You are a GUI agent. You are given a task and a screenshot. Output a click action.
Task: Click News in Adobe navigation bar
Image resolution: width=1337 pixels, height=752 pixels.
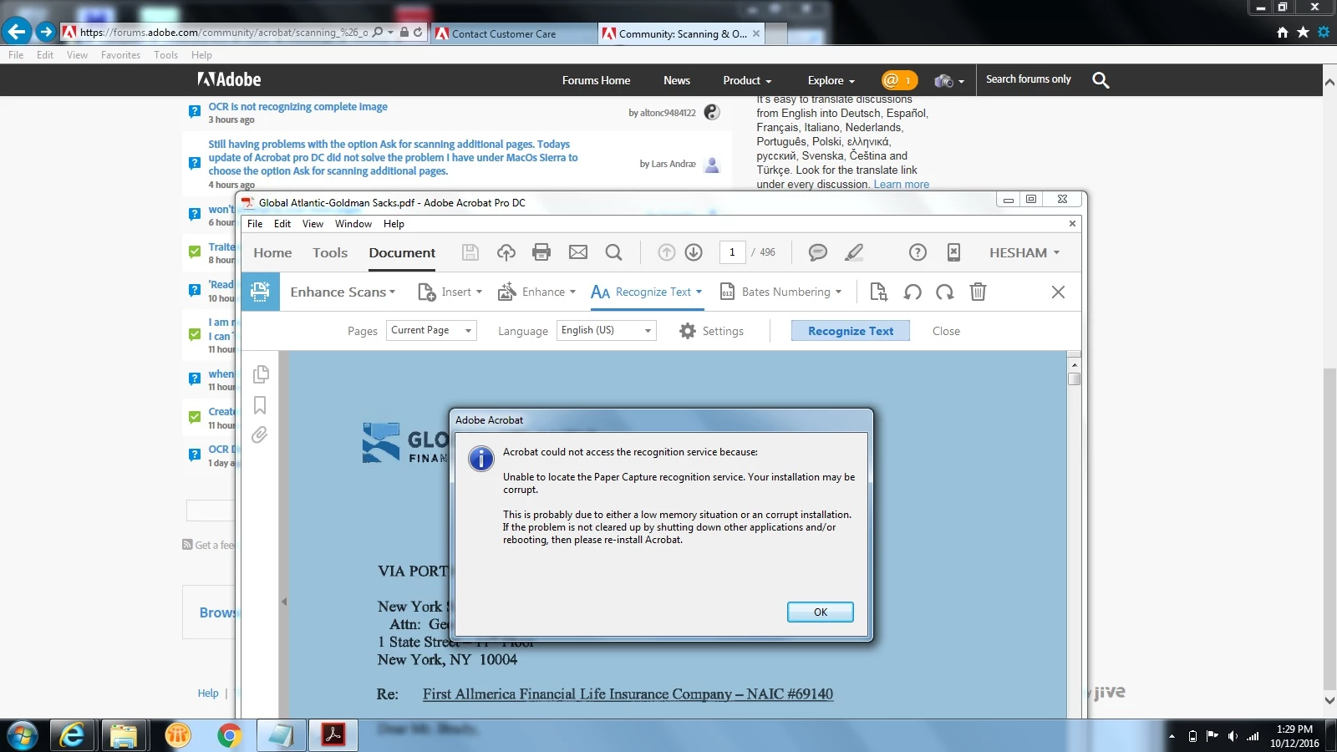[677, 80]
